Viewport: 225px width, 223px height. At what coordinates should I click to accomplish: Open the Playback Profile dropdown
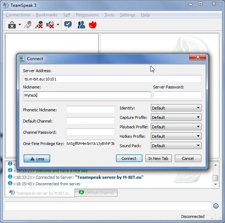(176, 127)
